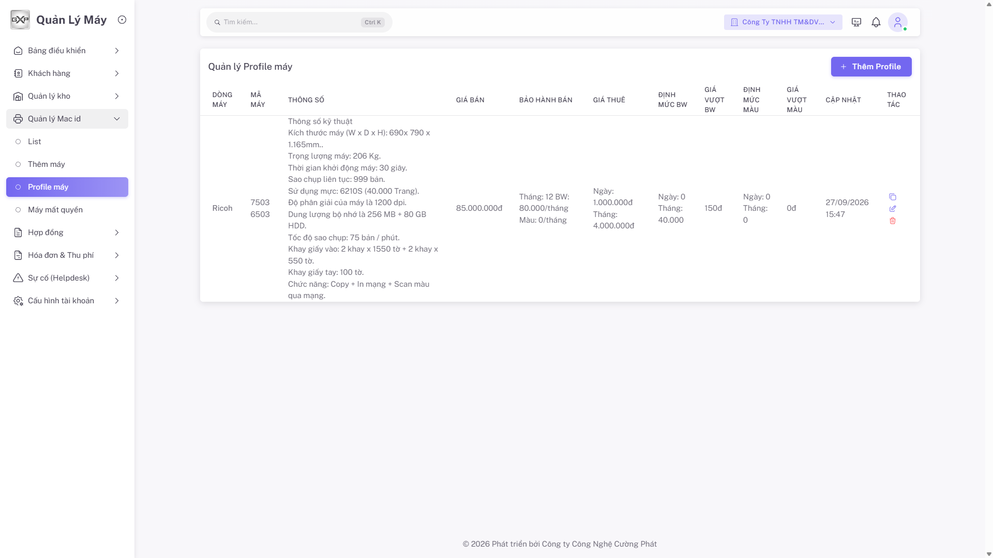Click the Thêm Profile button

(x=871, y=67)
